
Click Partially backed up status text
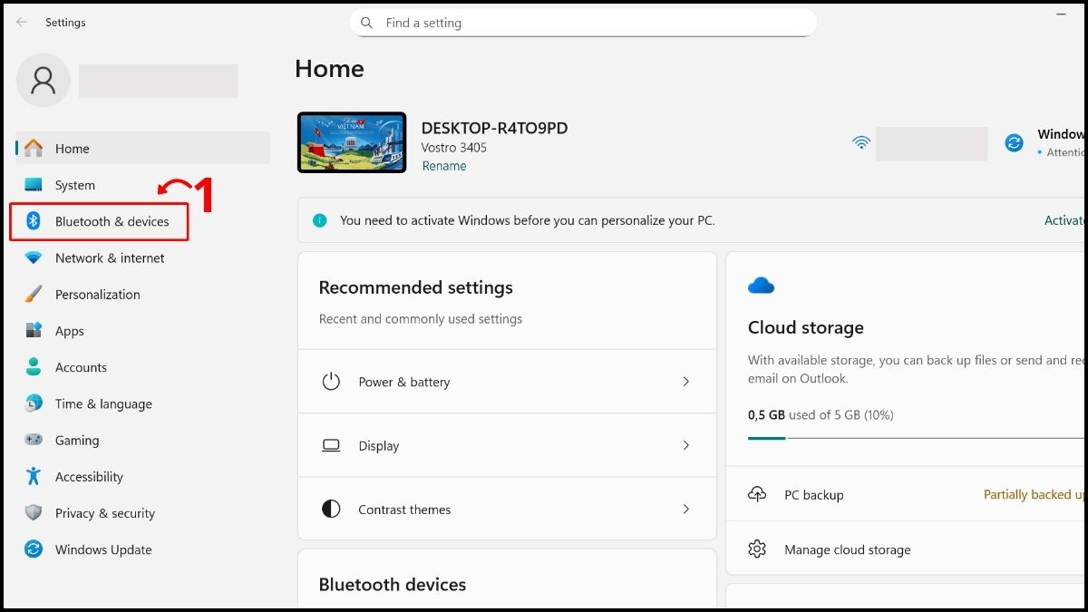point(1034,494)
